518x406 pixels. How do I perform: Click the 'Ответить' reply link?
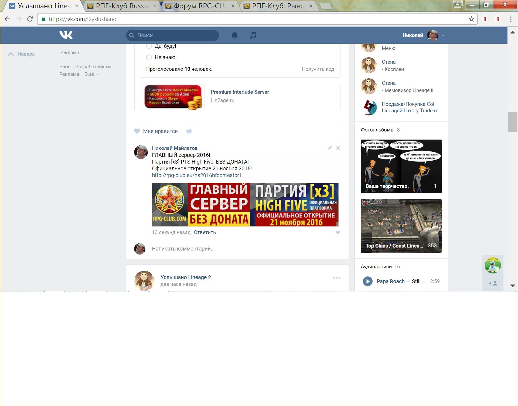[205, 232]
